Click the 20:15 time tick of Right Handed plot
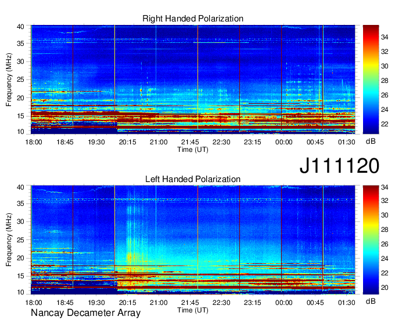395x320 pixels. click(127, 142)
